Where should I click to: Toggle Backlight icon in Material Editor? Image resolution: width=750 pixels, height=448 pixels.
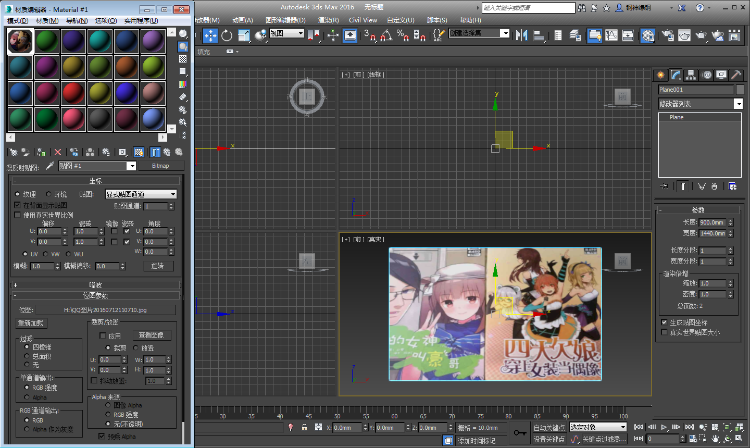pyautogui.click(x=183, y=46)
